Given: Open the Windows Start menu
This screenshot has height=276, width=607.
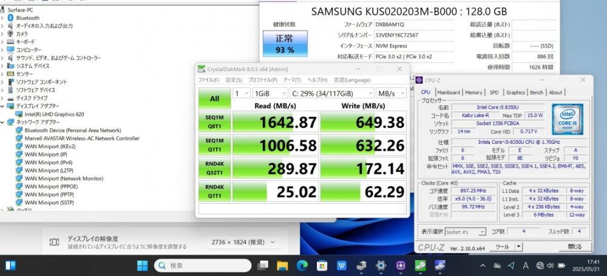Looking at the screenshot, I should click(x=142, y=266).
